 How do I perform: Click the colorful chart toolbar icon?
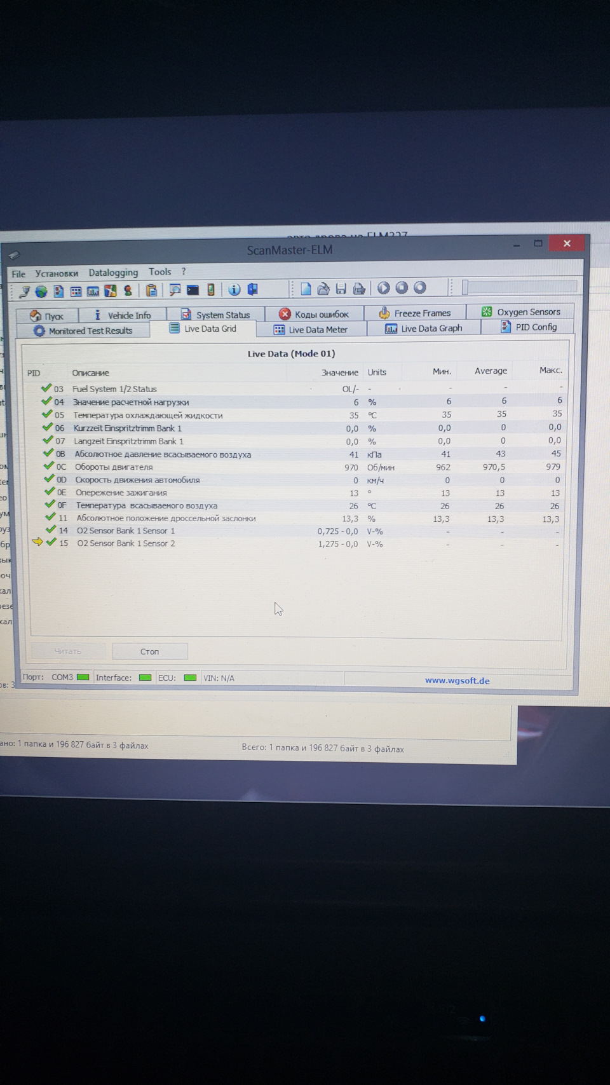click(111, 291)
